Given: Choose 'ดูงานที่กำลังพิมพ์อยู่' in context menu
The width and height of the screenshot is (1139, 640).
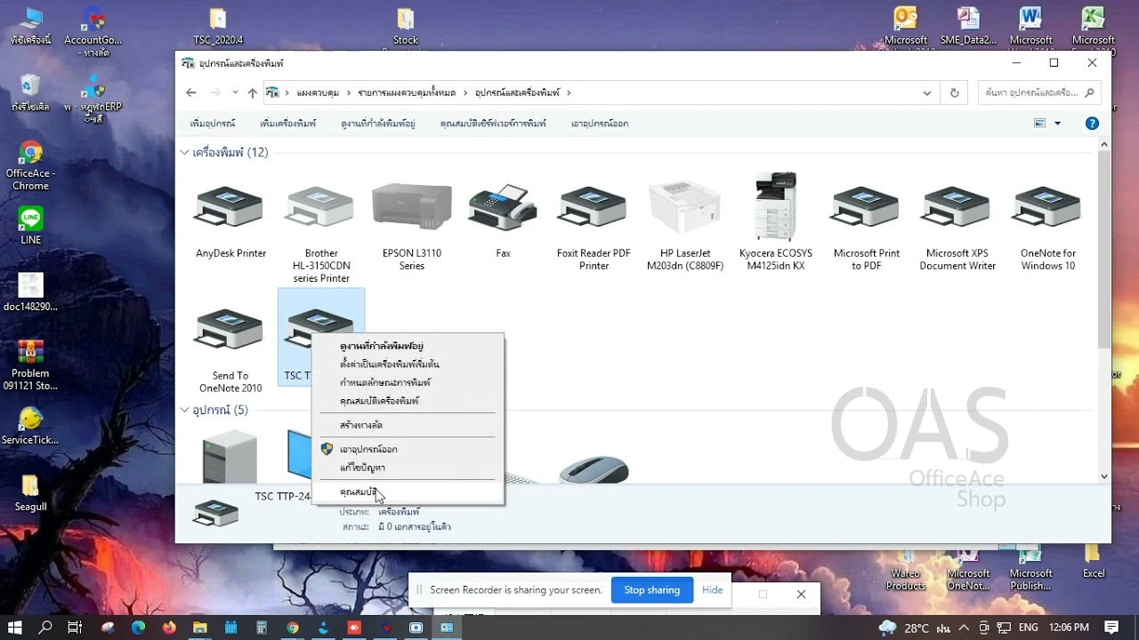Looking at the screenshot, I should tap(381, 346).
